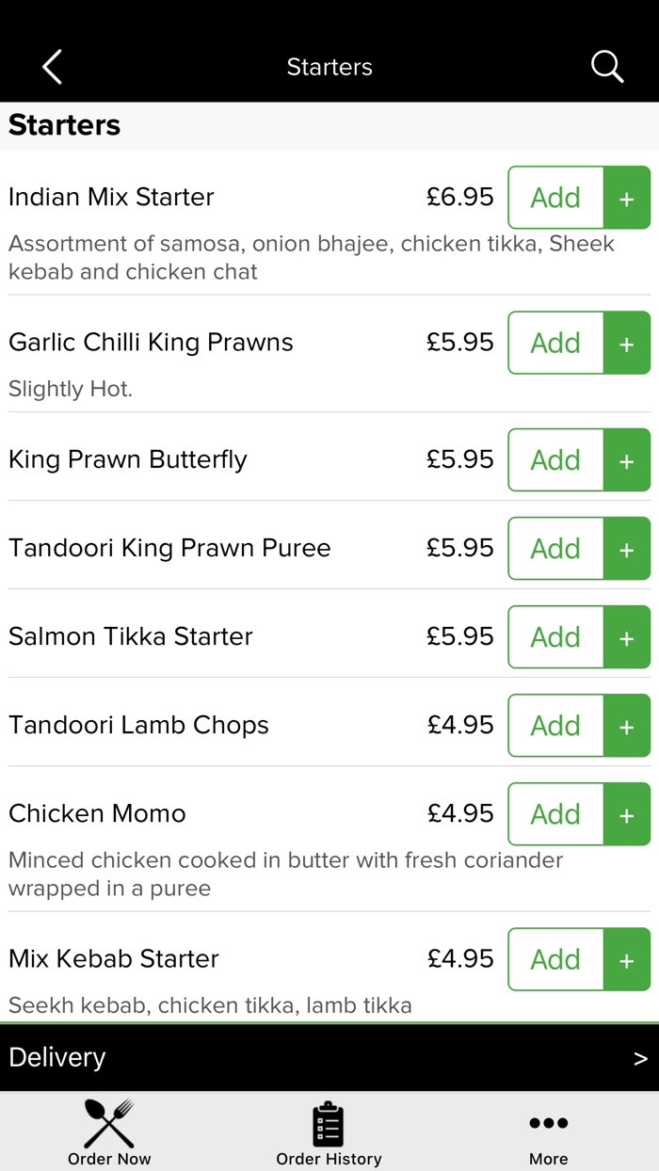The height and width of the screenshot is (1171, 659).
Task: Switch to Order Now tab label
Action: 109,1159
